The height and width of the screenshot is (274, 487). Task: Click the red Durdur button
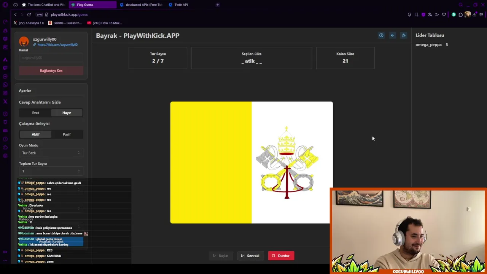click(x=281, y=256)
